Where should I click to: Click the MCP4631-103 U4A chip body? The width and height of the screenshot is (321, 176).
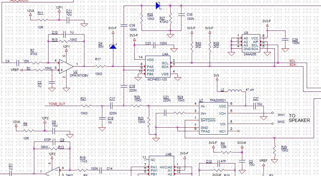point(158,67)
